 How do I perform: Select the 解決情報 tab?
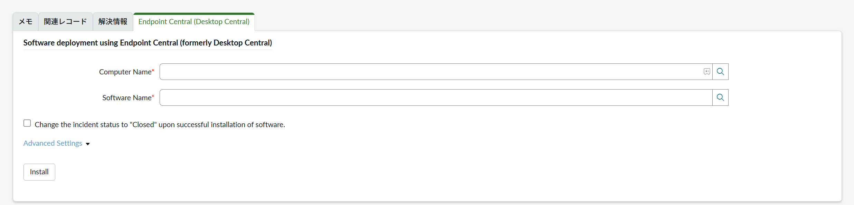(x=113, y=22)
